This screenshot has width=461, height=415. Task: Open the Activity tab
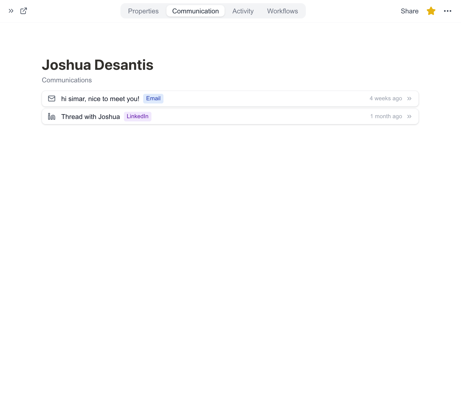[x=243, y=11]
